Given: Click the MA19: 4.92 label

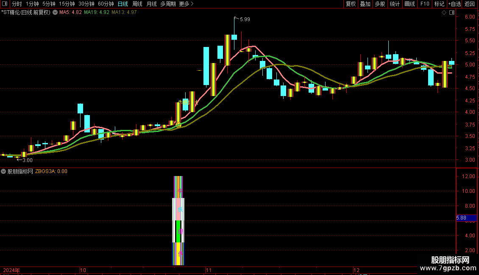Looking at the screenshot, I should 97,13.
